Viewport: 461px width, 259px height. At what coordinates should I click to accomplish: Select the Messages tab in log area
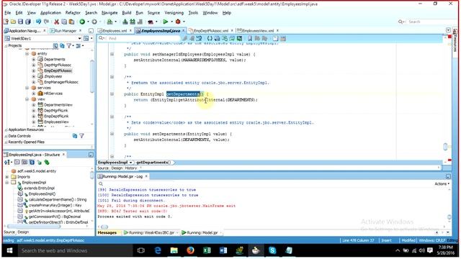107,232
